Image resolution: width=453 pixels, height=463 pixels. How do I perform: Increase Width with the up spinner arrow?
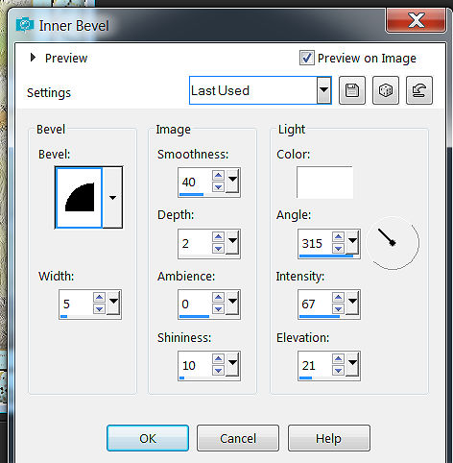[99, 298]
